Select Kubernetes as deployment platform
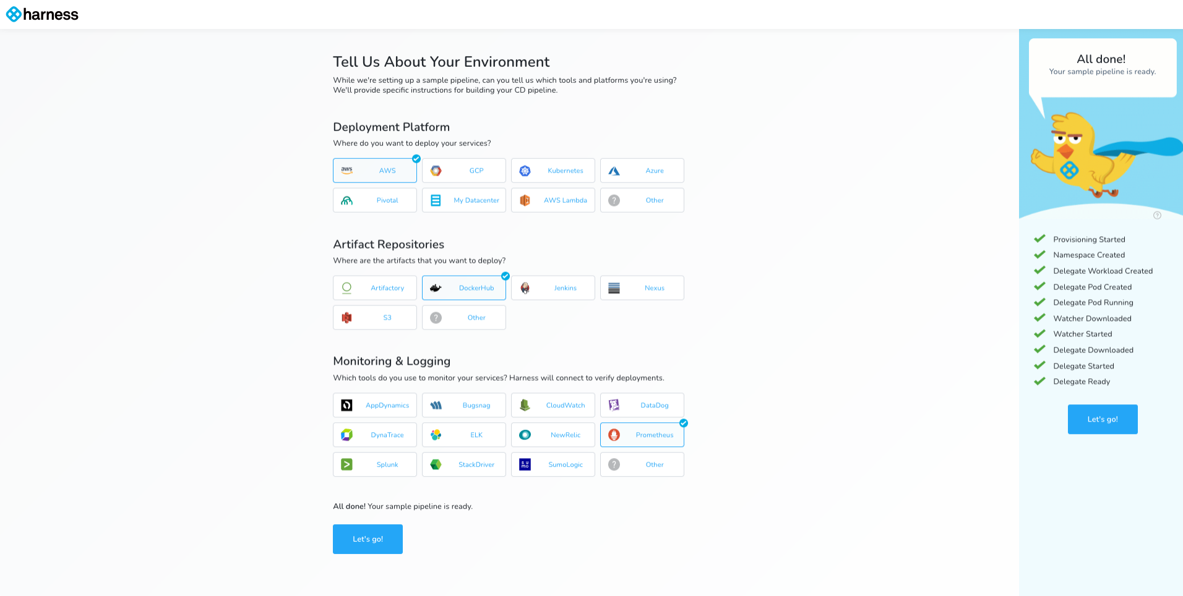 click(x=553, y=171)
